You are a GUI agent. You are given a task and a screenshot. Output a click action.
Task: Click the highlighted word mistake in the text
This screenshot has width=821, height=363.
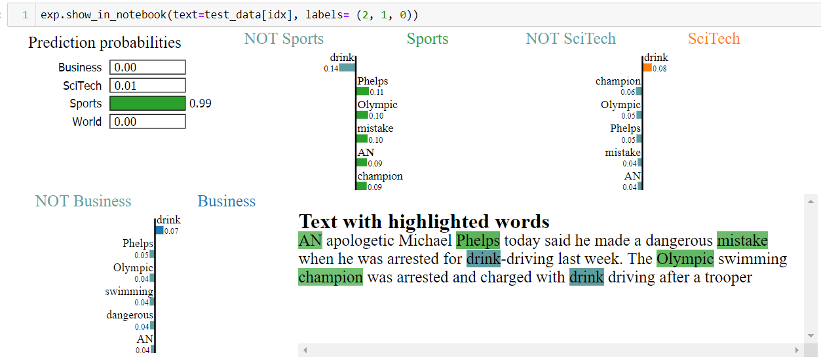tap(742, 240)
